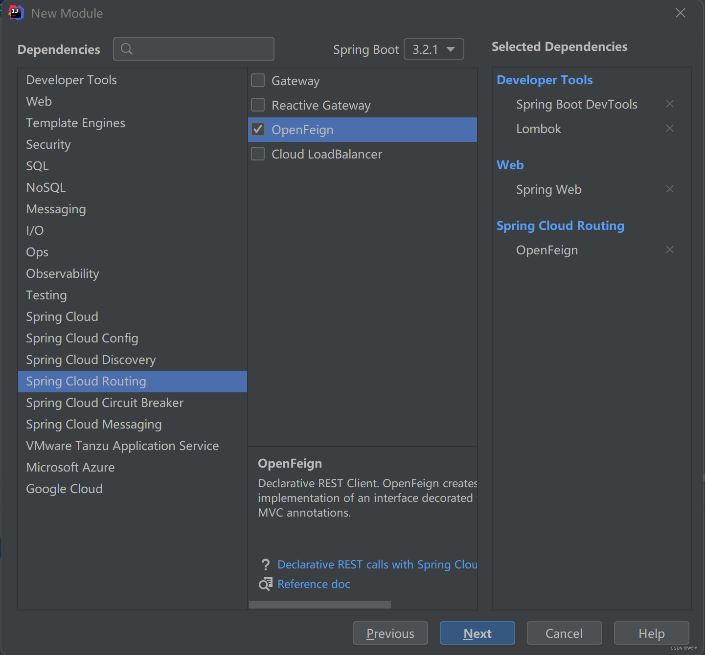Viewport: 705px width, 655px height.
Task: Open the Reference doc link
Action: pos(314,584)
